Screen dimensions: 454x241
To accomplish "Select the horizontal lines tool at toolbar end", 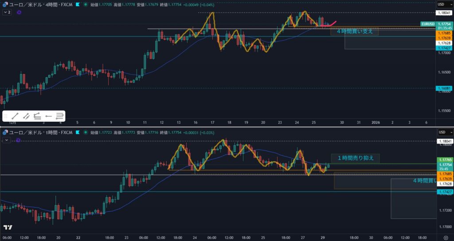I will 60,116.
